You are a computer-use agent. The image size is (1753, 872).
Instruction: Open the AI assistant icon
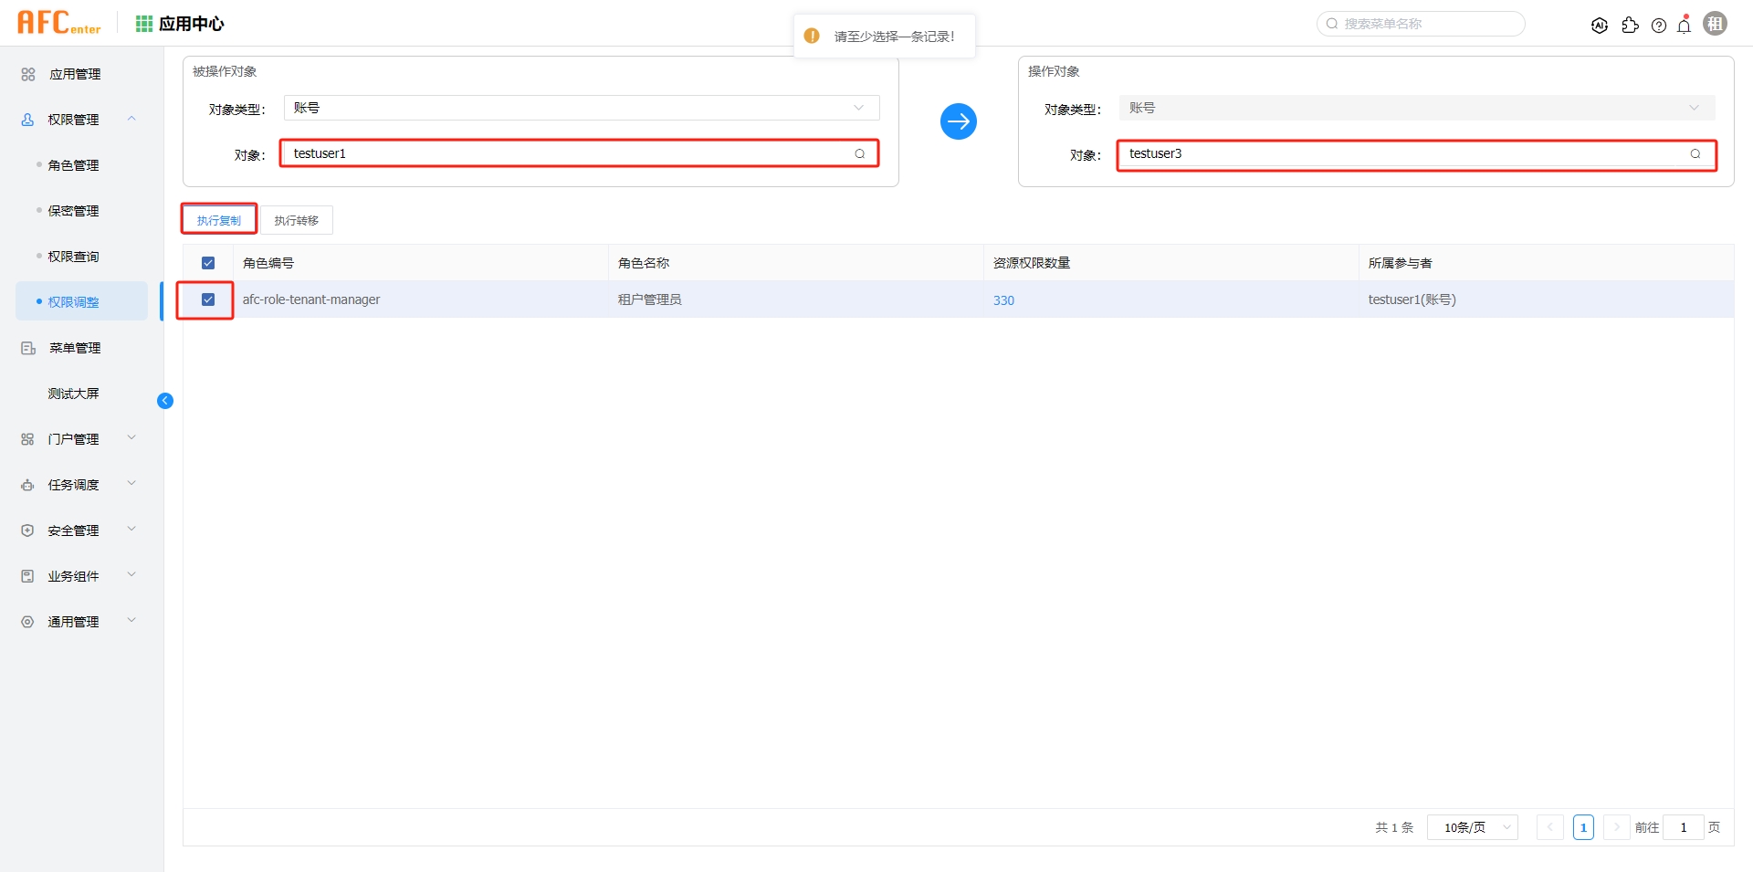coord(1599,26)
